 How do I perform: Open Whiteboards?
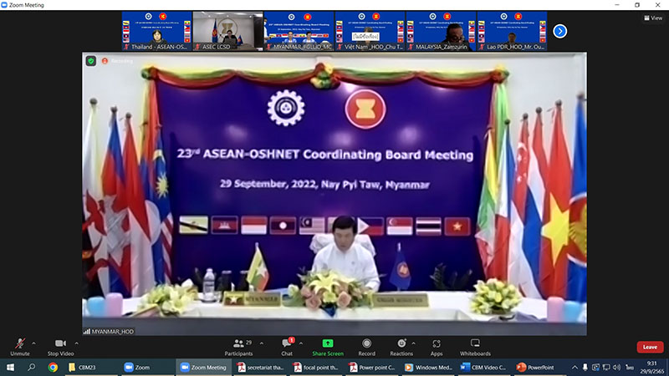click(x=475, y=347)
